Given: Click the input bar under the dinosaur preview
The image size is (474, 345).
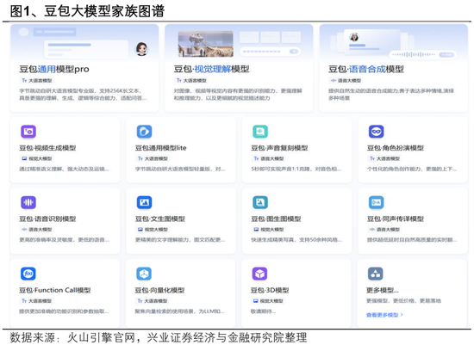Looking at the screenshot, I should click(270, 52).
